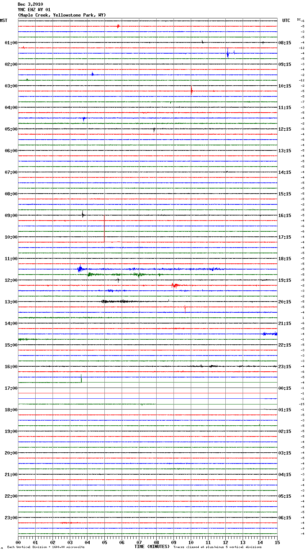Screen dimensions: 306x552
Task: Click the date header 'Dec 3,2010'
Action: [30, 4]
